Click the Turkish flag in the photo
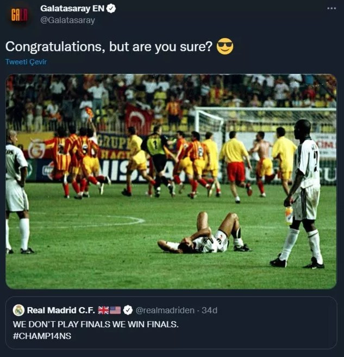 (139, 117)
